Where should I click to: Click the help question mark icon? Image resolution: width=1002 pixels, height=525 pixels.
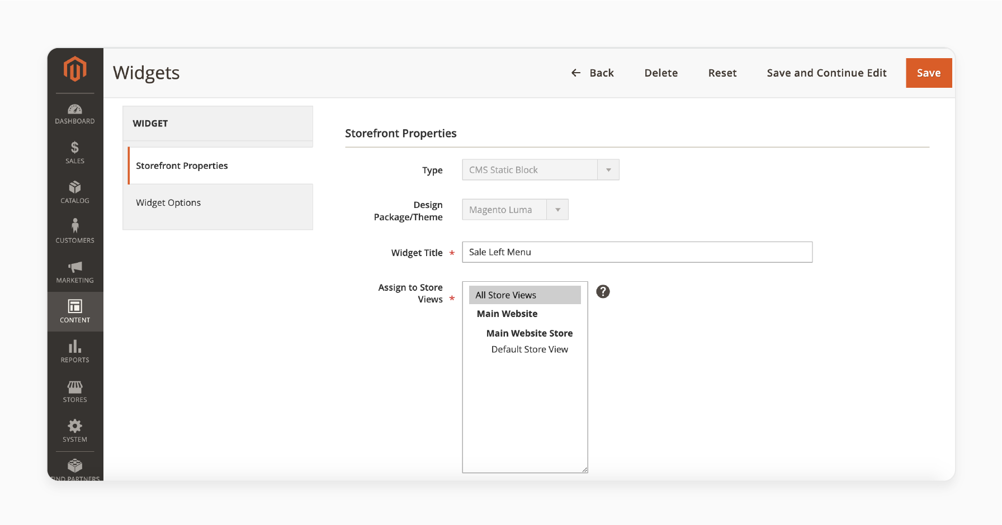click(x=603, y=291)
